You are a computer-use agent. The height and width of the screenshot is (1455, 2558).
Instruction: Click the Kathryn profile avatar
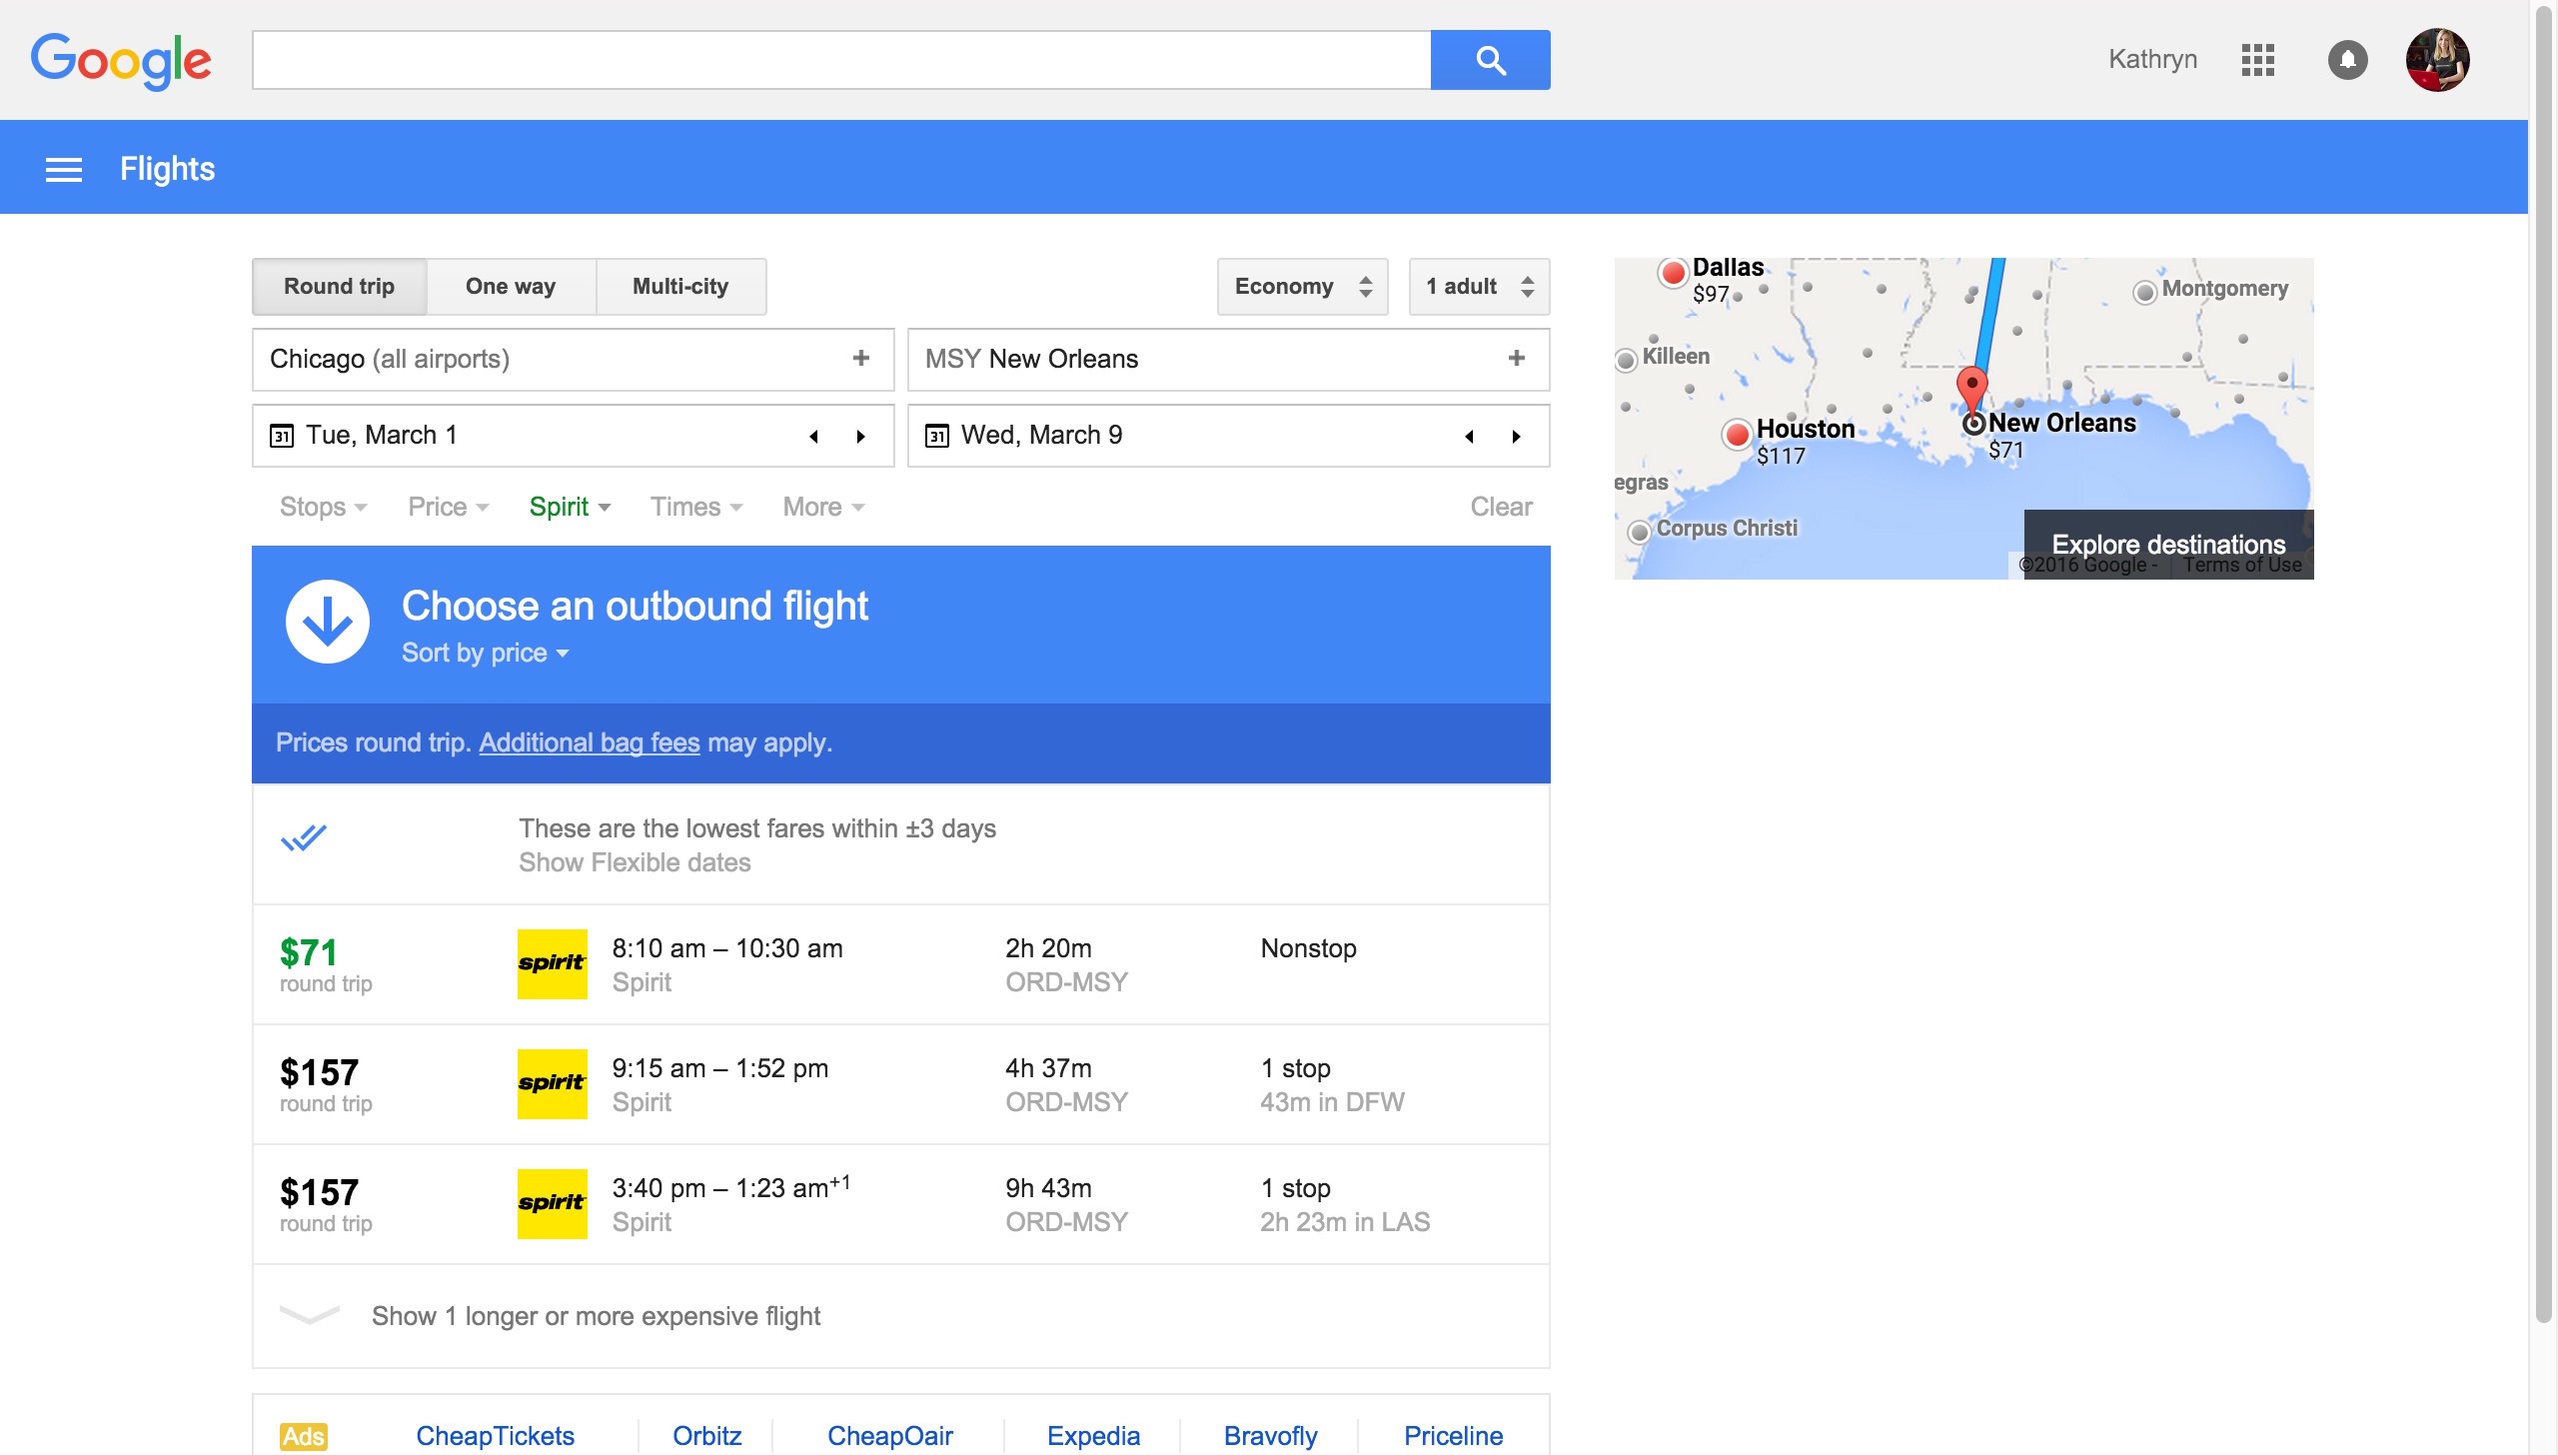pyautogui.click(x=2437, y=60)
